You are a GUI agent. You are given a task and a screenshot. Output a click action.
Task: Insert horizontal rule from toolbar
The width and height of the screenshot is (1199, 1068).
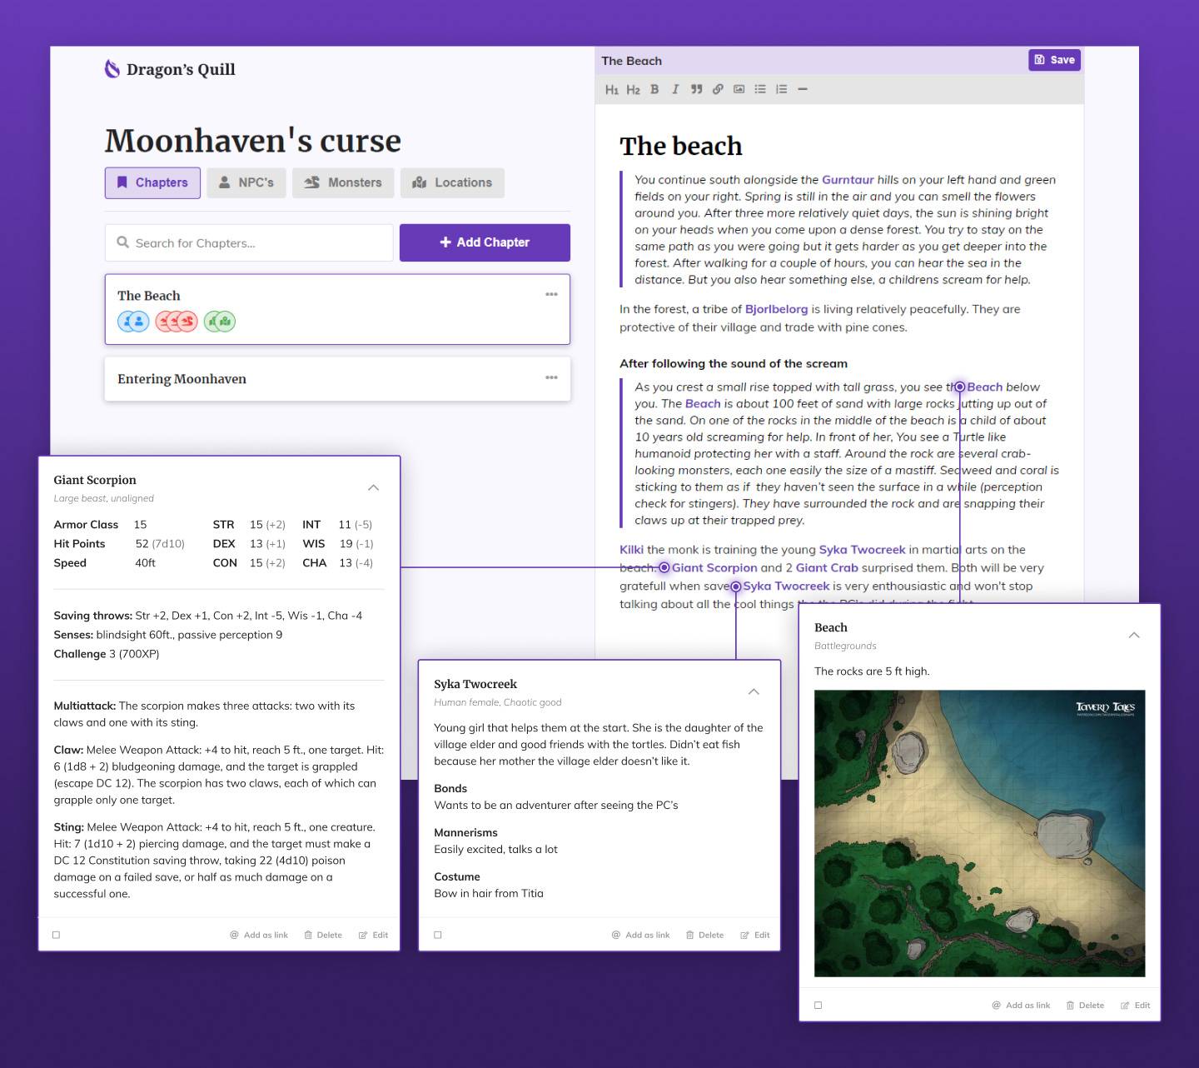tap(803, 89)
